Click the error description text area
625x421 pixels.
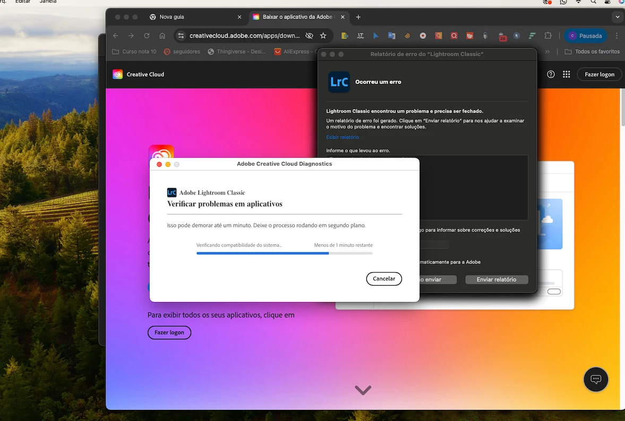click(x=474, y=187)
